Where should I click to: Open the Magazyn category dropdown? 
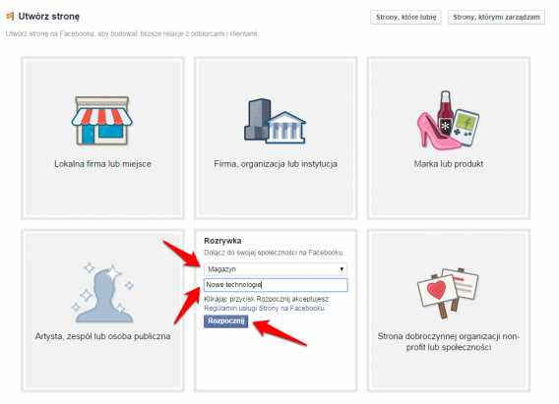click(276, 269)
